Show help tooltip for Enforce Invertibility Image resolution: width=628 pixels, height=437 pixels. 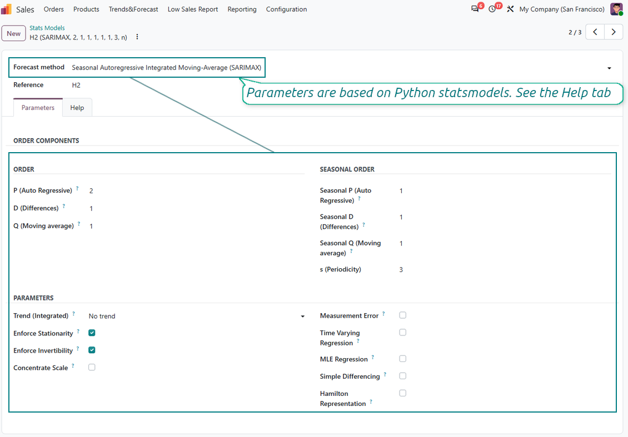coord(78,348)
